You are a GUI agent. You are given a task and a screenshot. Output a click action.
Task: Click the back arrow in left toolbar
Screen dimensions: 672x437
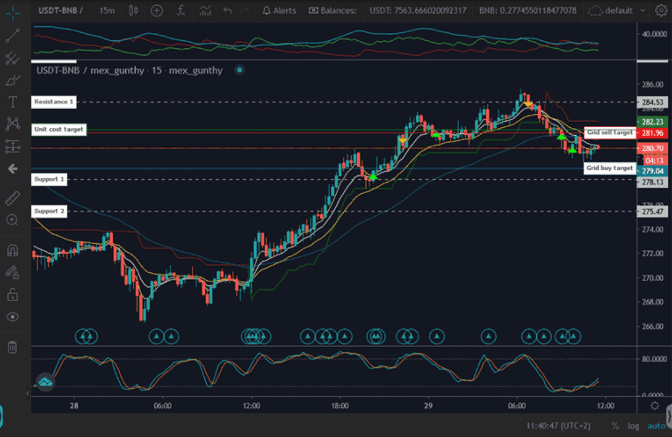tap(13, 169)
